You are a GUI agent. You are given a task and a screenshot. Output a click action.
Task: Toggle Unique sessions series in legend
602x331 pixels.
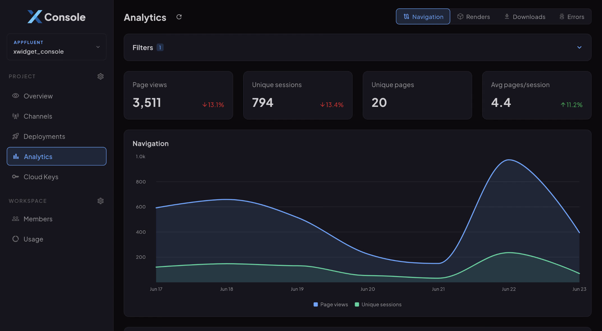click(x=378, y=304)
